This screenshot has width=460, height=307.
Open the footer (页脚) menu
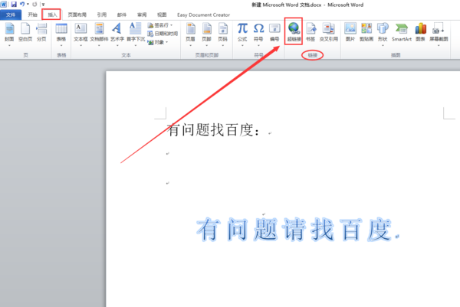point(206,34)
